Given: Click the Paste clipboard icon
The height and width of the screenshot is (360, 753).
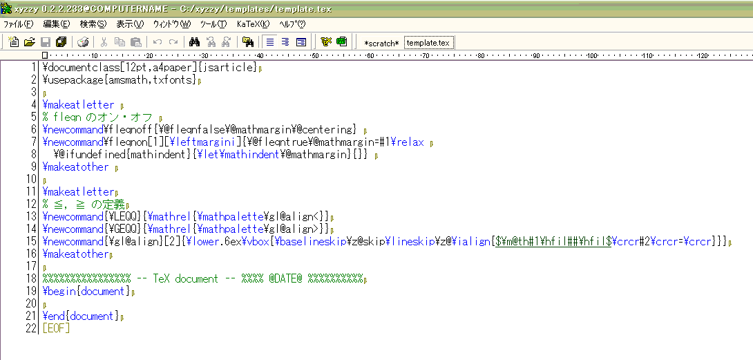Looking at the screenshot, I should 136,42.
